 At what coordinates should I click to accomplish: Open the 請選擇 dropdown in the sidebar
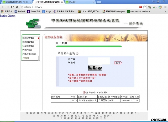(x=30, y=58)
